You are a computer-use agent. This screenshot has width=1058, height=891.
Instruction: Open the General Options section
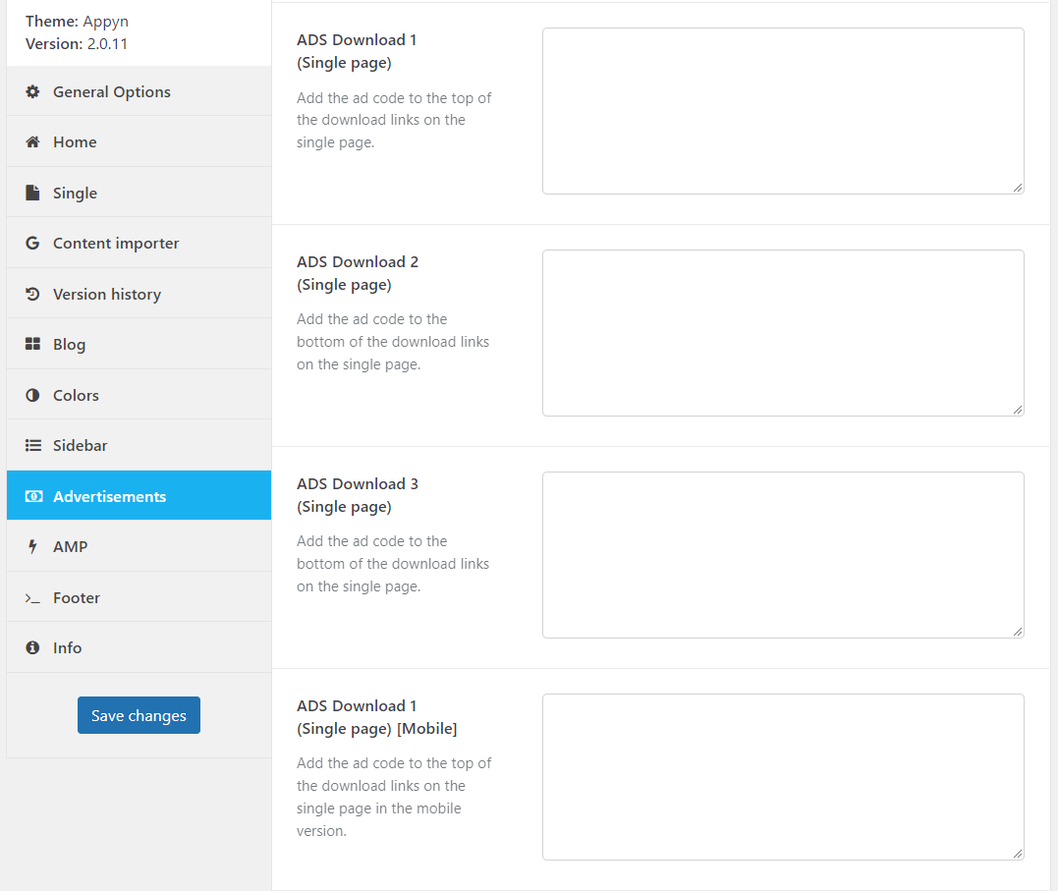pyautogui.click(x=139, y=91)
